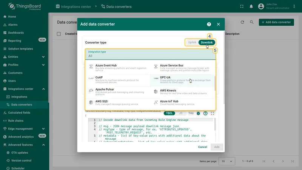Click the Integration type input field

(x=150, y=54)
